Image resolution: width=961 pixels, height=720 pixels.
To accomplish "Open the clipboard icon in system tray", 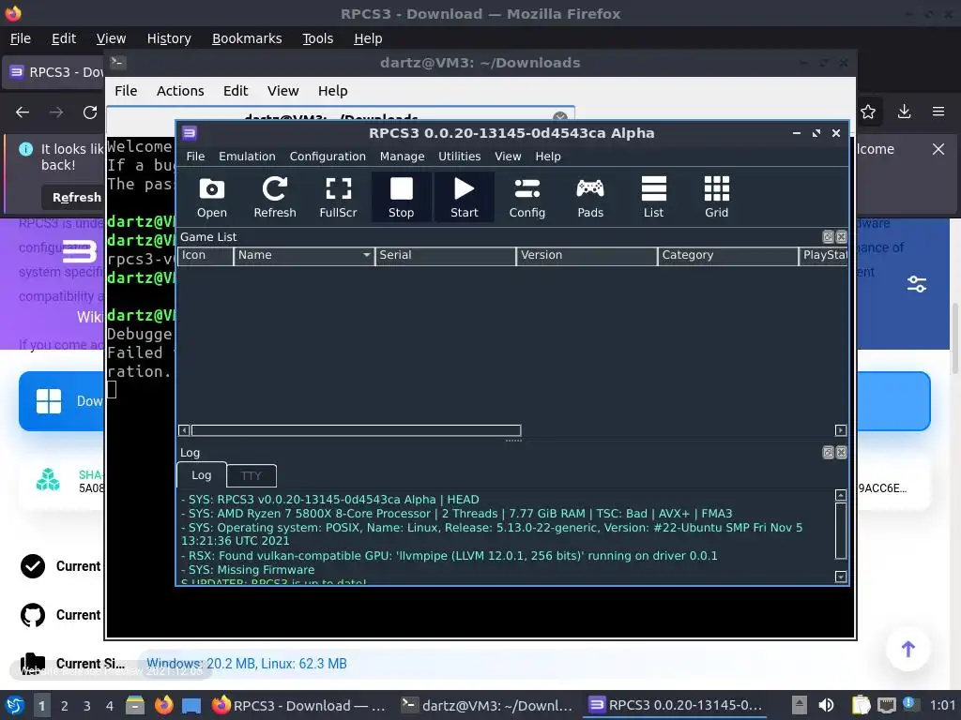I will point(862,705).
